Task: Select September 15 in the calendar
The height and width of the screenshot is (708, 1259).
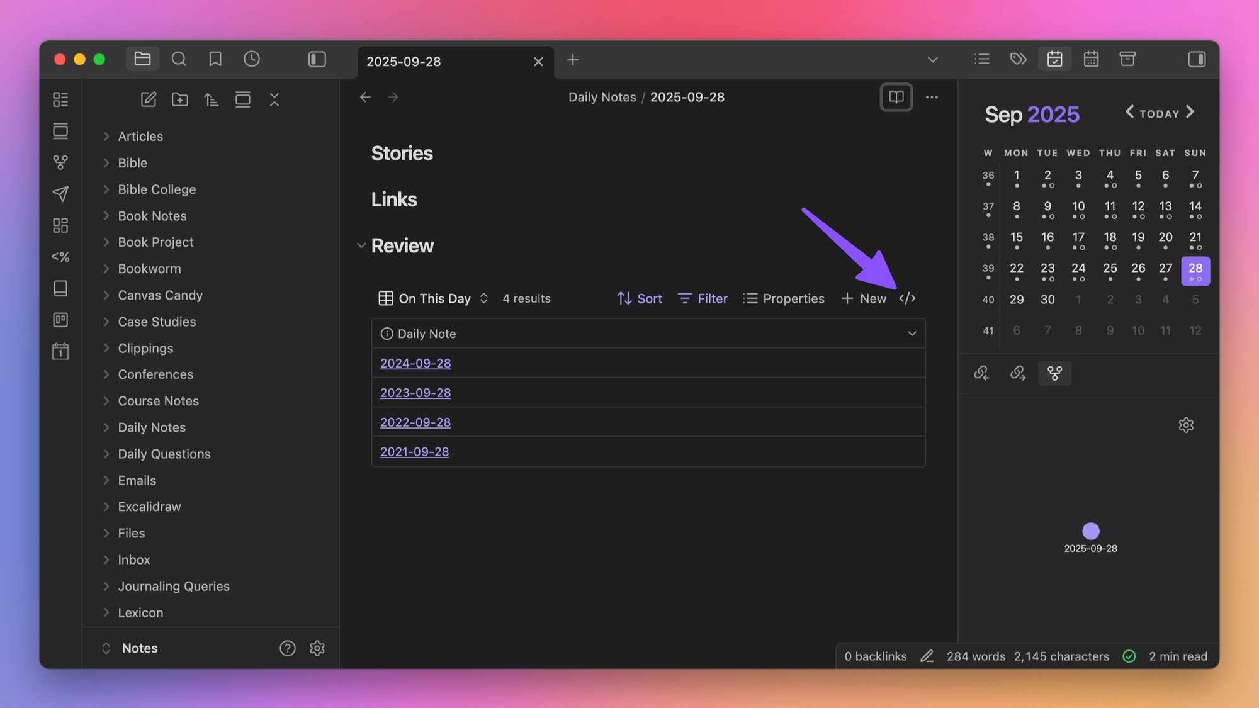Action: pos(1016,237)
